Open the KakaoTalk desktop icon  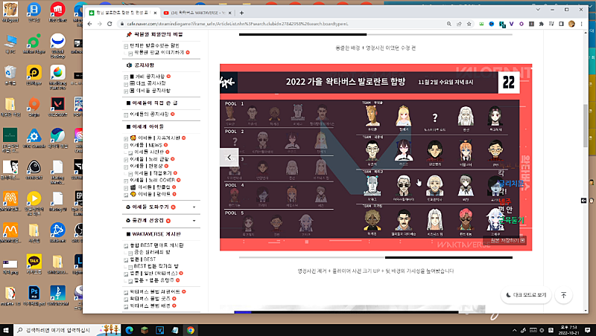coord(34,264)
